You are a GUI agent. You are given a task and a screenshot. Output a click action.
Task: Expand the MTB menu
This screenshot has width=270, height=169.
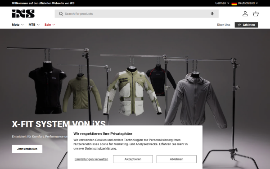point(34,25)
